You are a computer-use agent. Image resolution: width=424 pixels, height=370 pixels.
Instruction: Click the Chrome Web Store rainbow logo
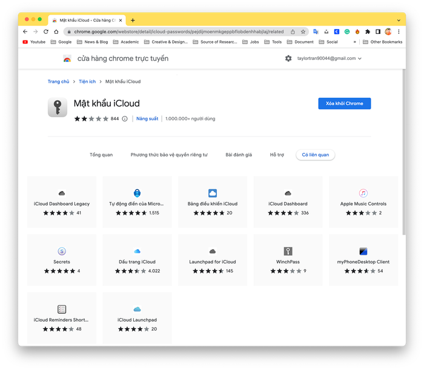[67, 58]
